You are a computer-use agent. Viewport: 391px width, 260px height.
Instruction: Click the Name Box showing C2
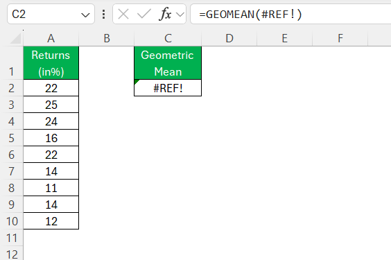point(51,14)
